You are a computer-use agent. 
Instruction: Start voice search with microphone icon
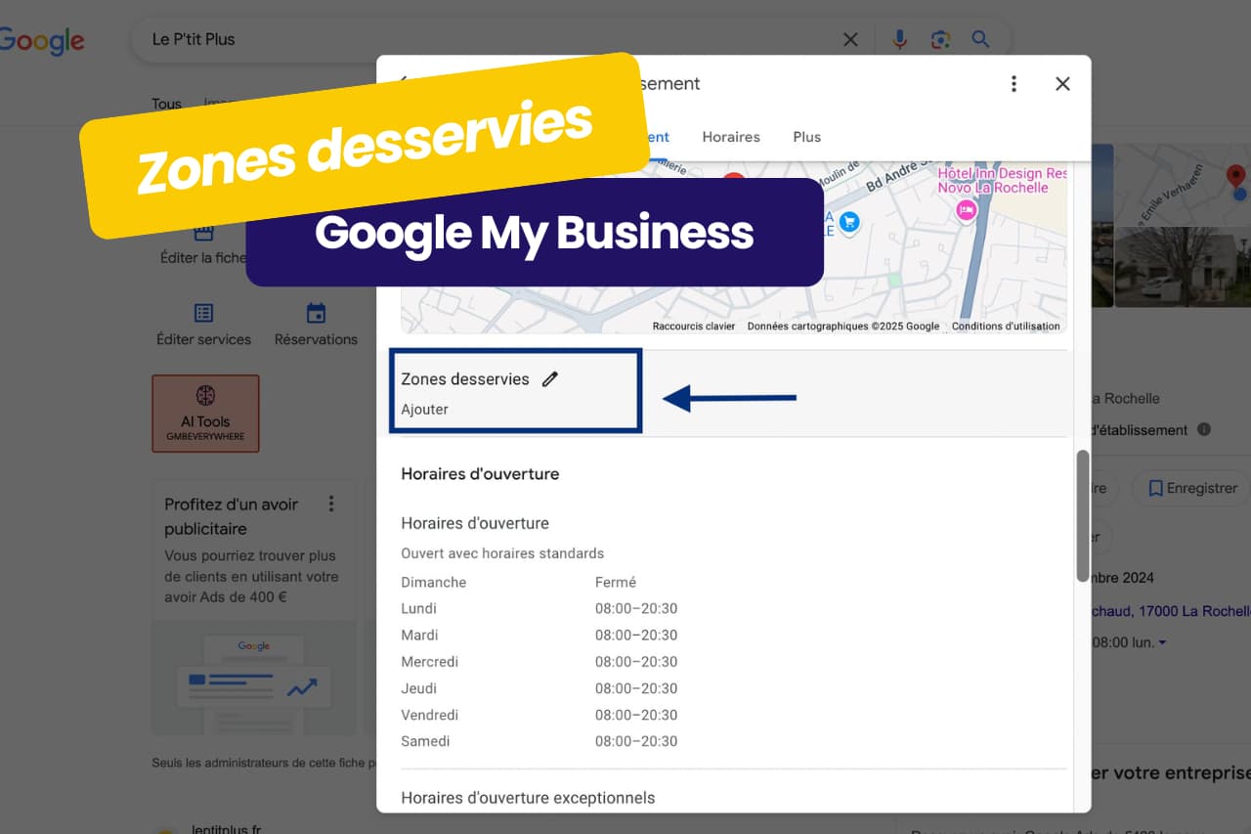(900, 40)
